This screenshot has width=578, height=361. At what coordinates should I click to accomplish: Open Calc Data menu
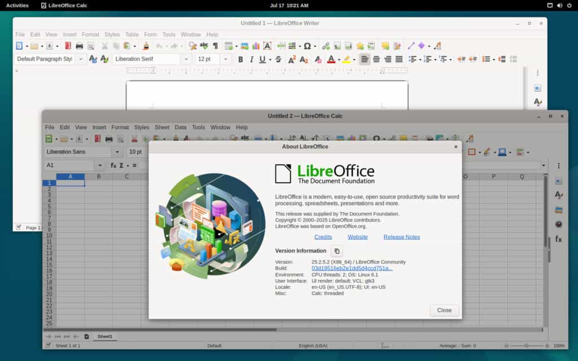tap(180, 127)
